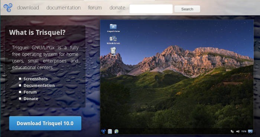Open the Trash icon on desktop preview
Image resolution: width=260 pixels, height=137 pixels.
pyautogui.click(x=113, y=51)
